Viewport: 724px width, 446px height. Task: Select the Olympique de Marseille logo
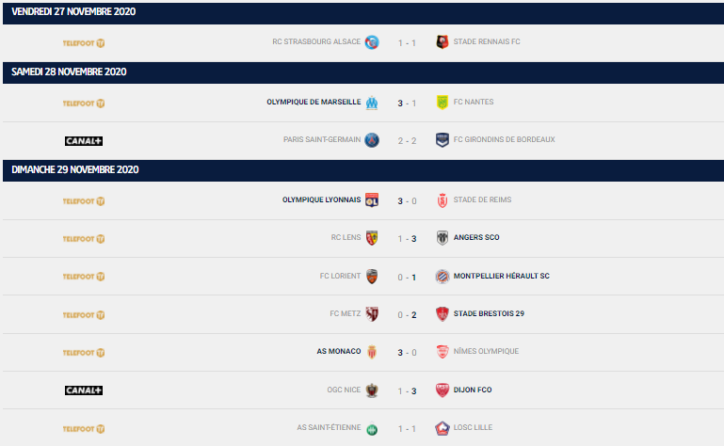click(372, 103)
